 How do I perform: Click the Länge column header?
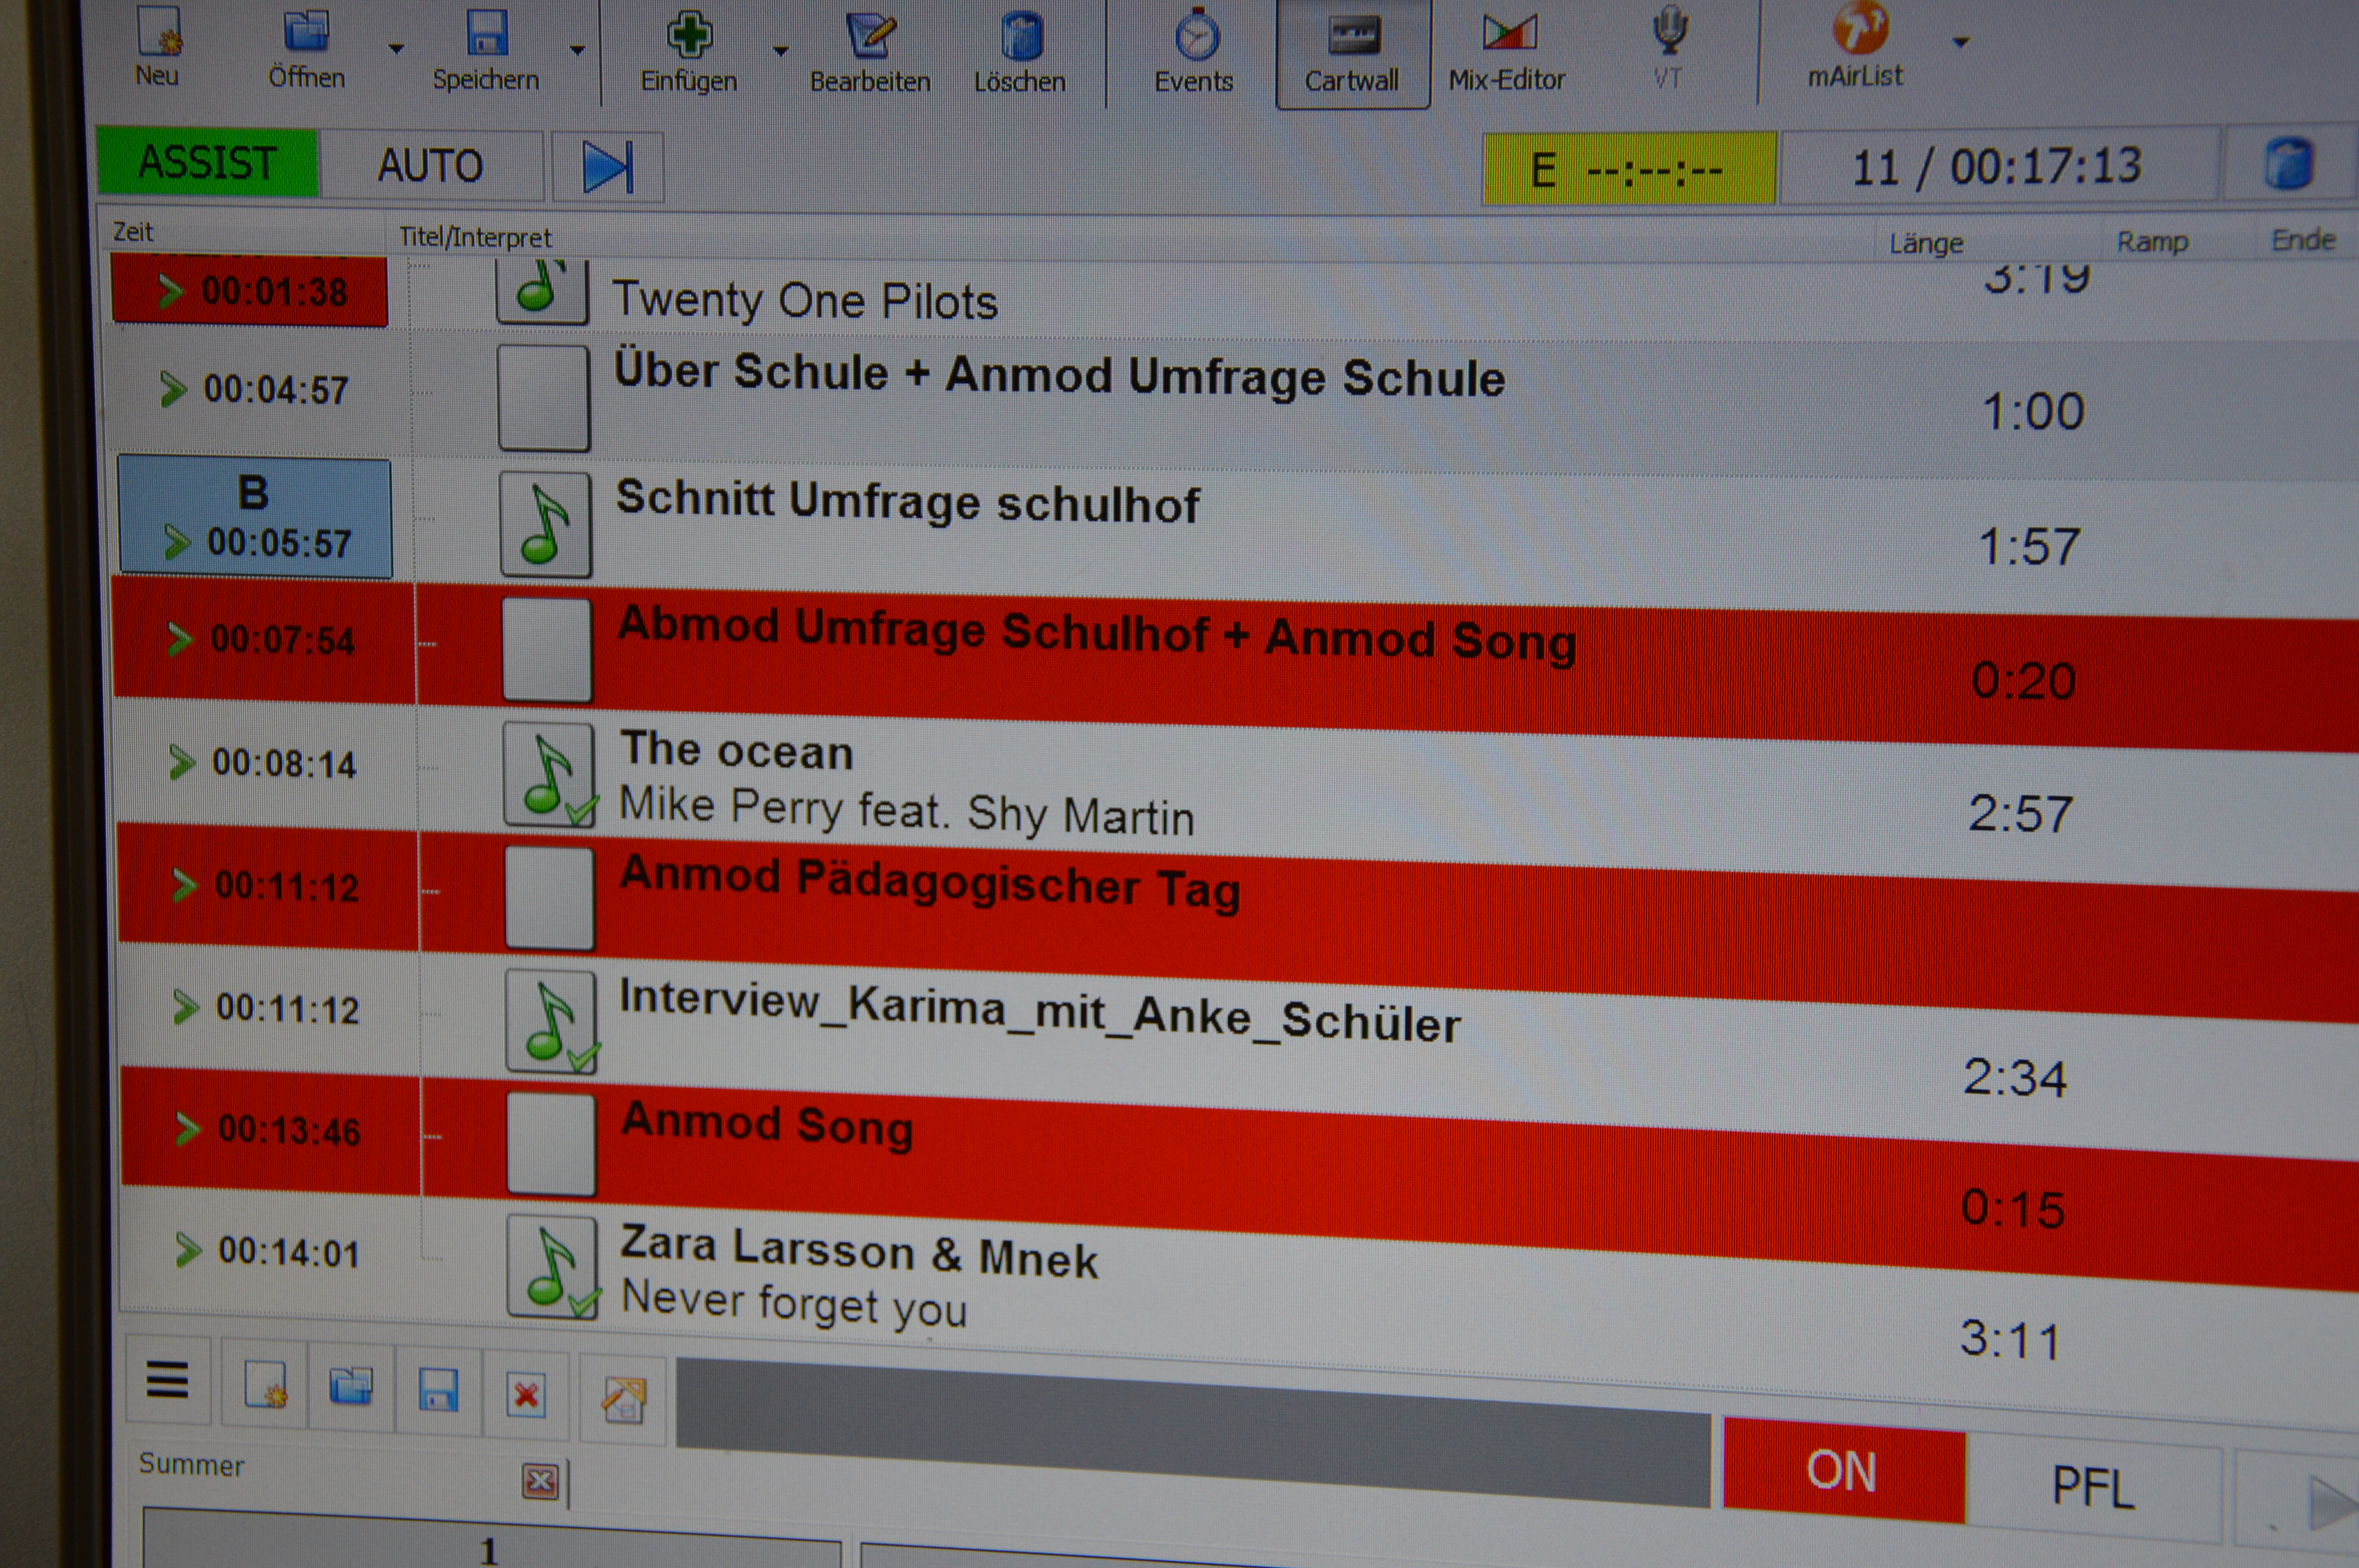click(x=1926, y=243)
